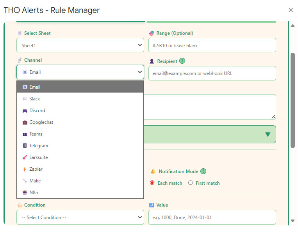This screenshot has height=232, width=298.
Task: Click the THO Alerts - Rule Manager title
Action: 52,10
